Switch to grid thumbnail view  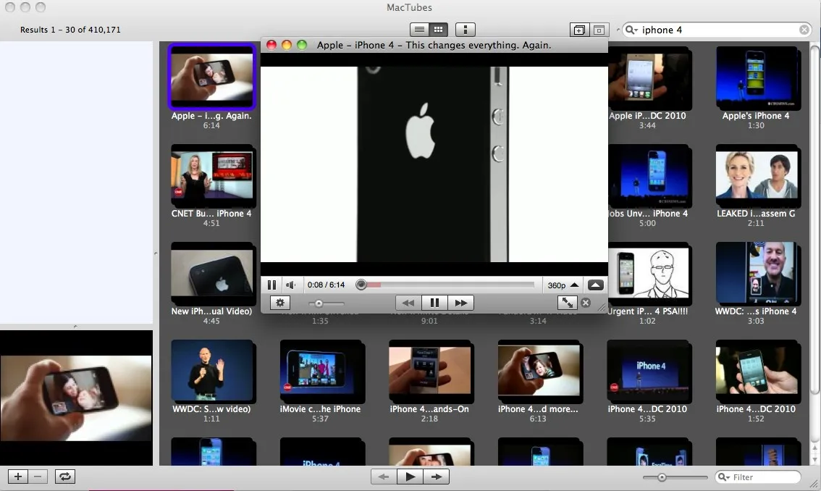point(438,30)
